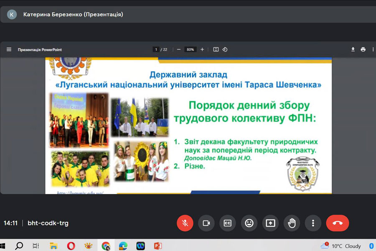The image size is (376, 251).
Task: Turn on closed captions
Action: click(x=228, y=223)
